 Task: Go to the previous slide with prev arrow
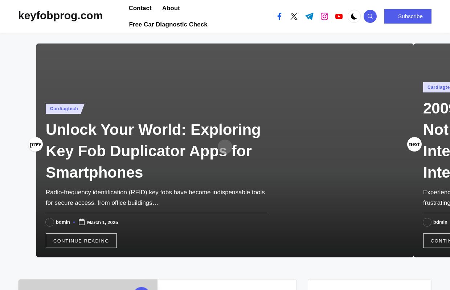(36, 144)
